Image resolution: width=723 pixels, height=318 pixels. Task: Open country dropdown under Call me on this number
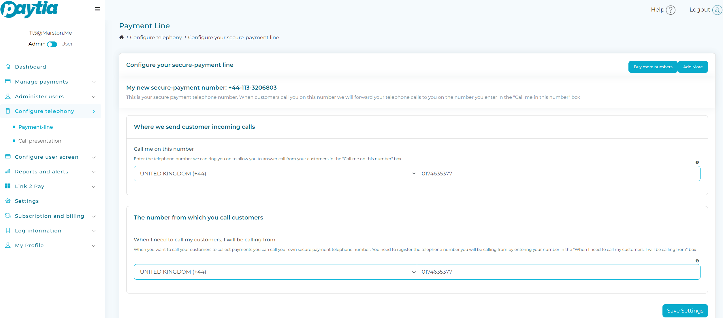pyautogui.click(x=275, y=173)
